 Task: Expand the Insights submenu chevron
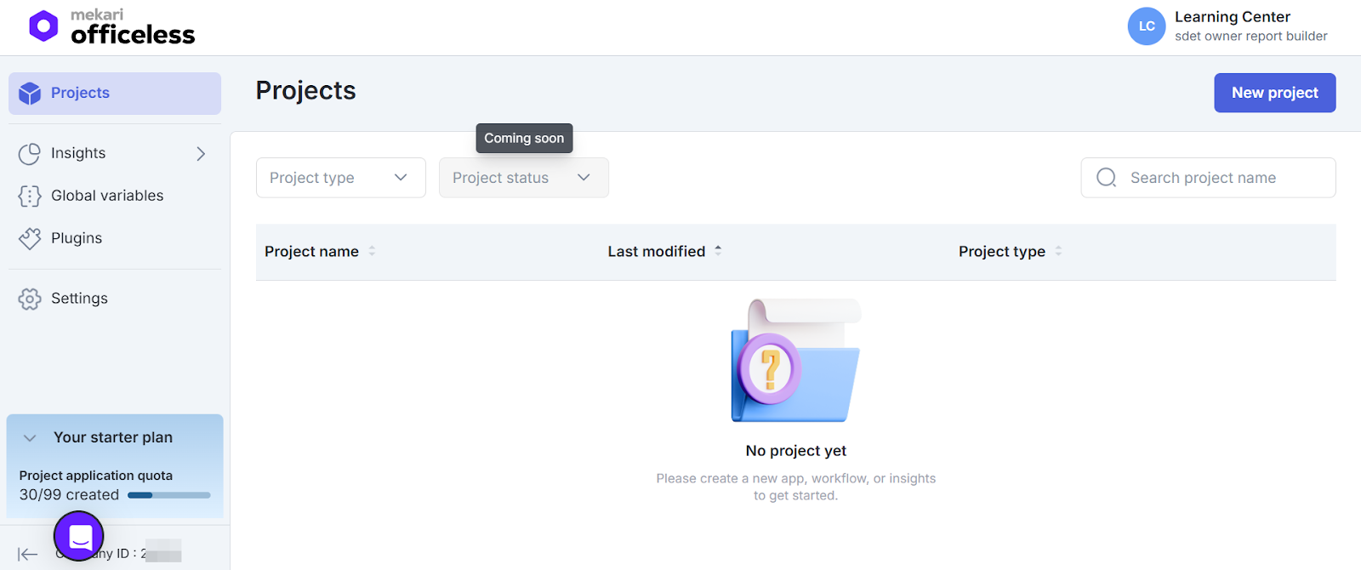201,154
